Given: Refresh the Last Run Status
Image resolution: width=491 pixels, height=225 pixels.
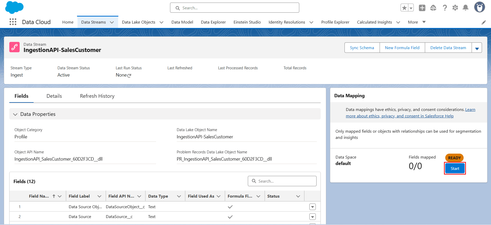Looking at the screenshot, I should pos(129,76).
